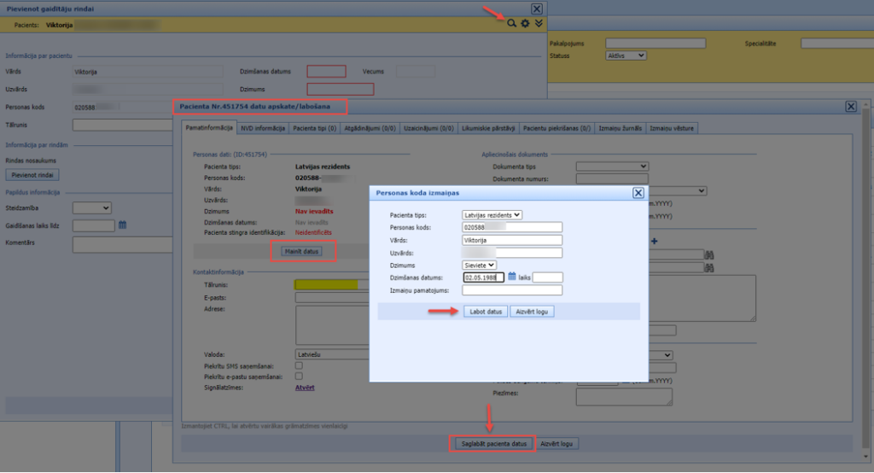This screenshot has height=473, width=874.
Task: Tick Piekrītu e-pastu saņemšanai checkbox
Action: click(299, 376)
